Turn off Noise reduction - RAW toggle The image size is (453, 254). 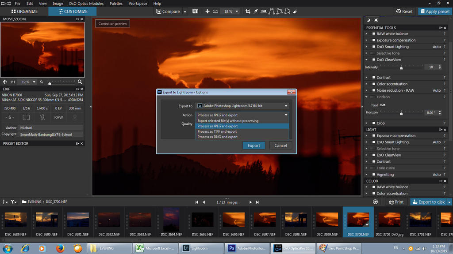[x=373, y=90]
